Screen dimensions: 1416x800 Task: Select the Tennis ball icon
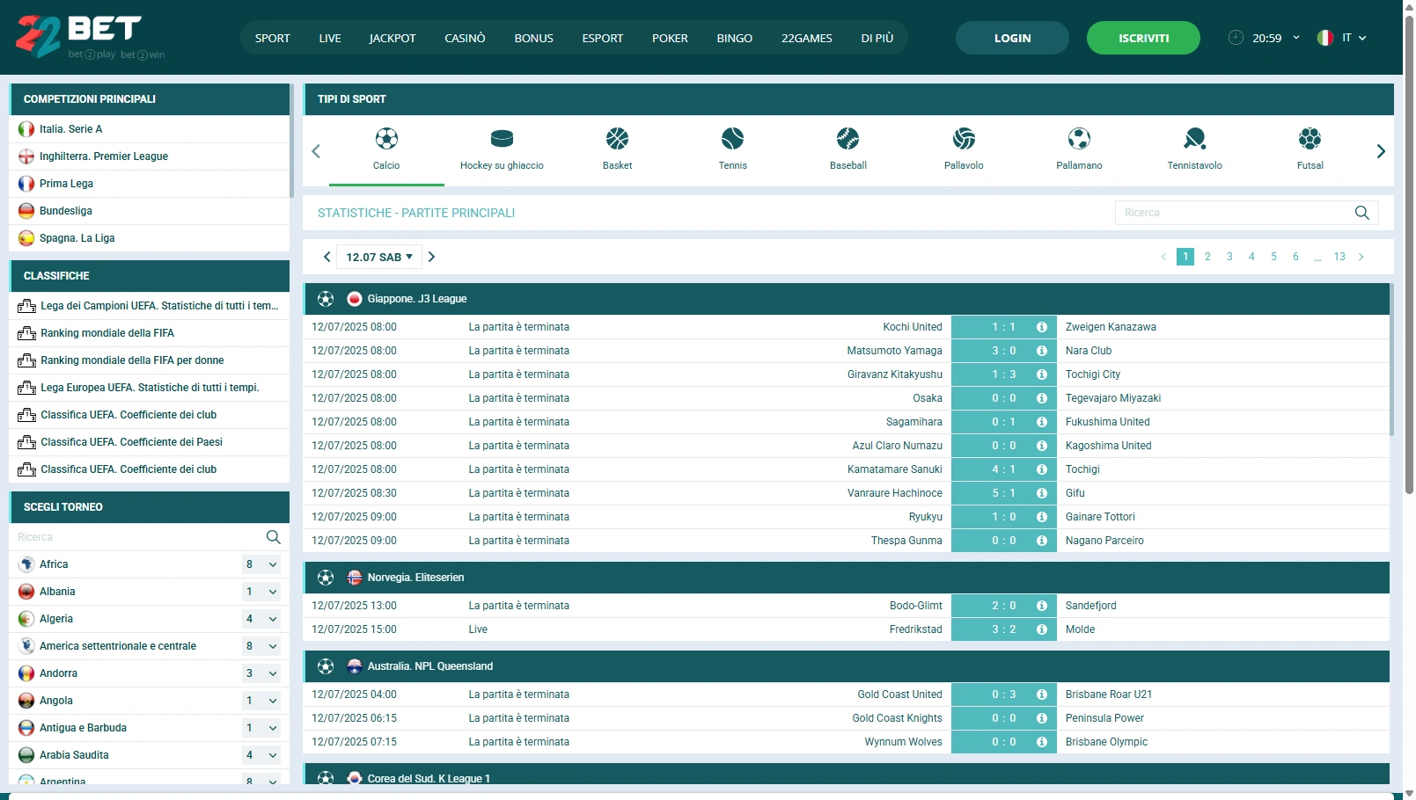(x=732, y=139)
